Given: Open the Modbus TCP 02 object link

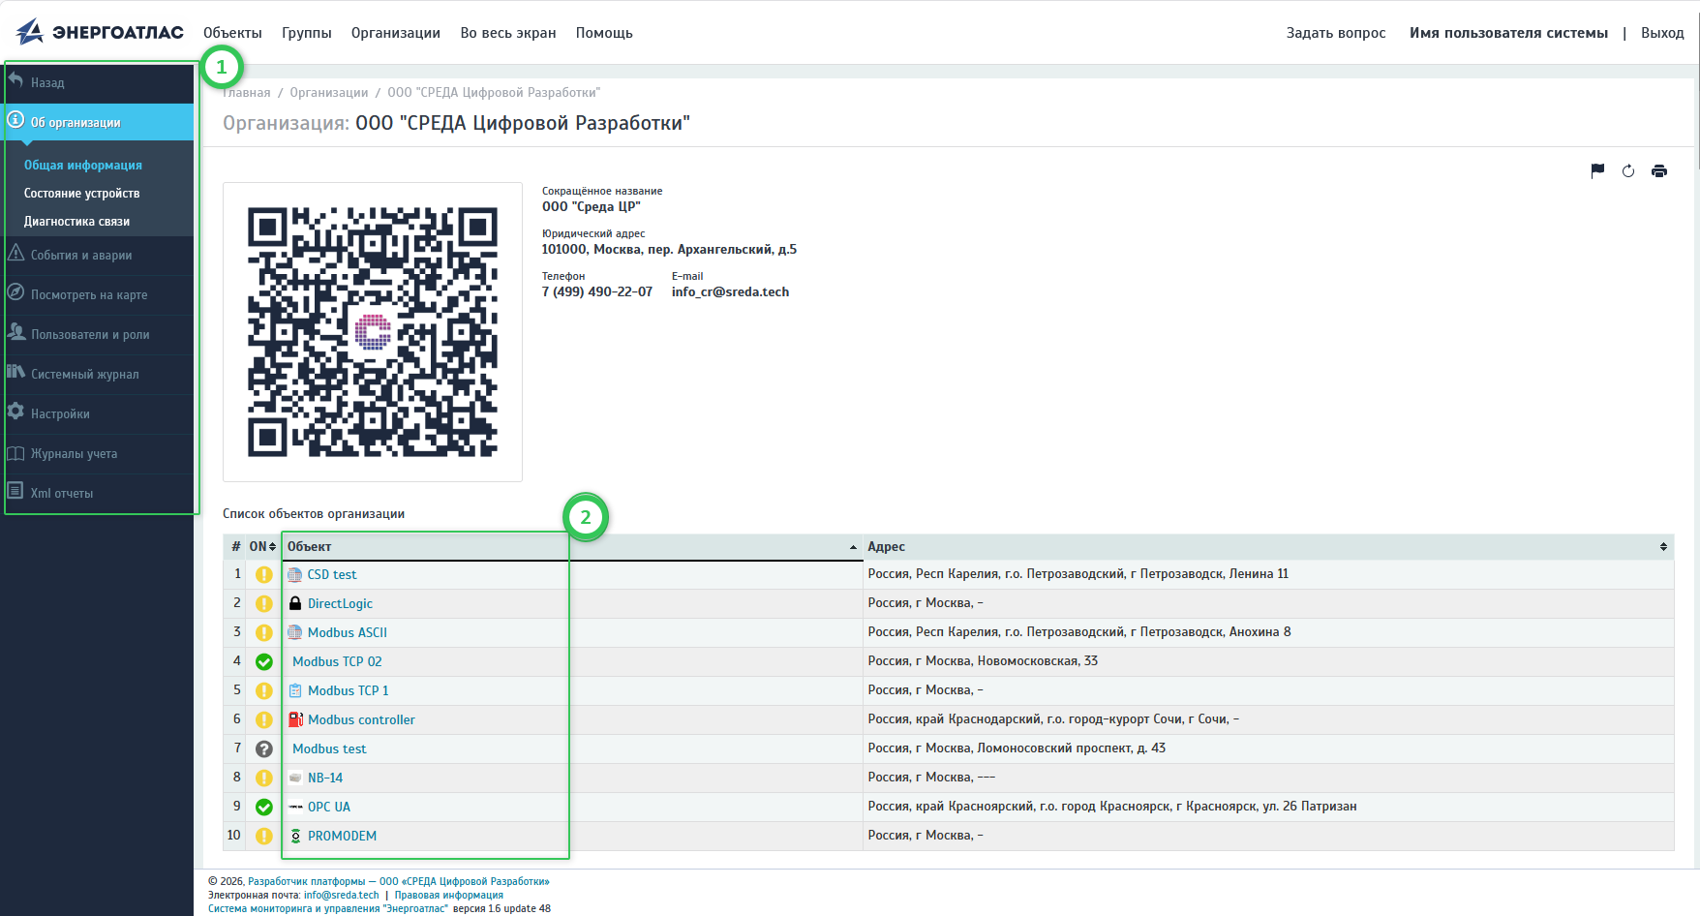Looking at the screenshot, I should pyautogui.click(x=337, y=661).
